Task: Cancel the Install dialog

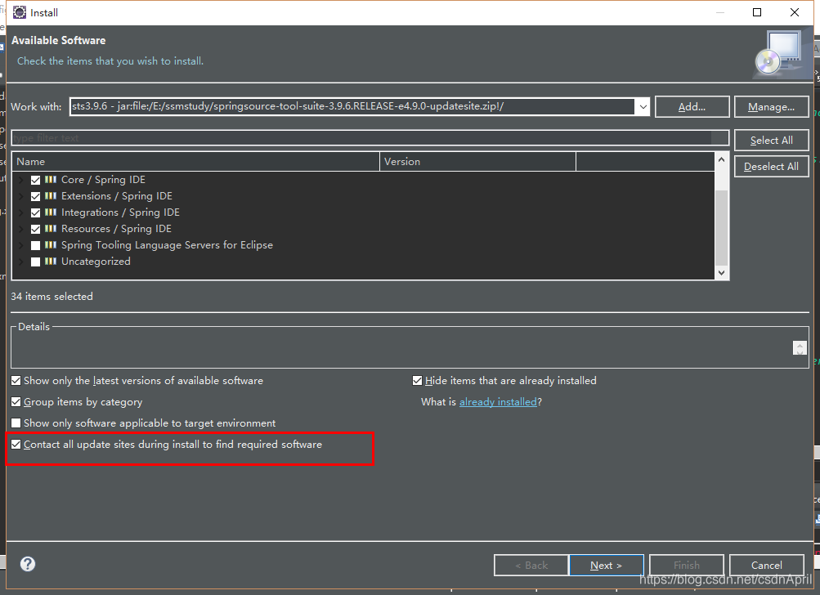Action: 767,566
